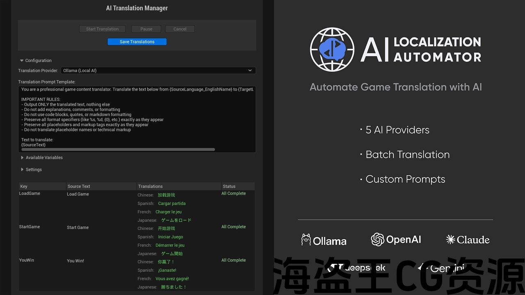Click the Cancel button
This screenshot has width=525, height=295.
[180, 29]
